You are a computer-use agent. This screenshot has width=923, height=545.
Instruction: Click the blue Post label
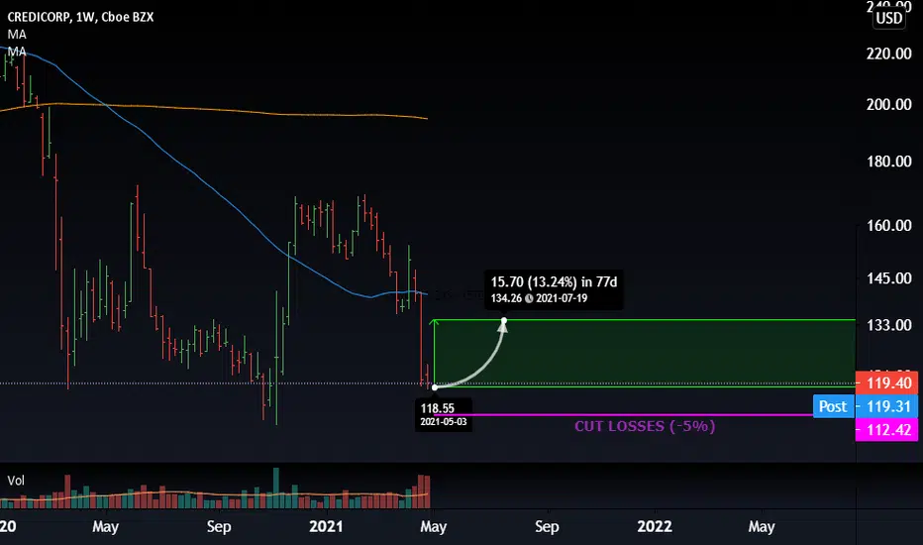click(x=833, y=406)
